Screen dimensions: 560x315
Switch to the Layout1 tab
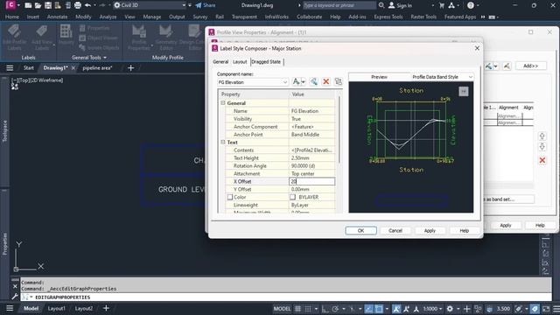[56, 308]
